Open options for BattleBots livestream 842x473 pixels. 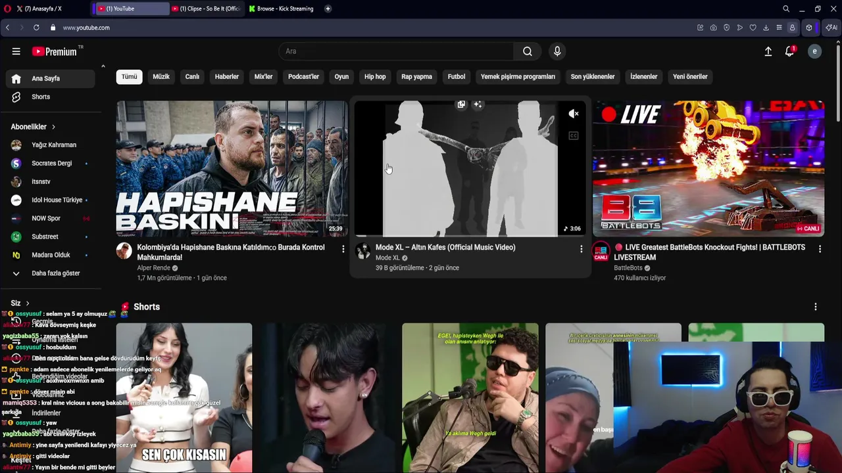[x=820, y=249]
